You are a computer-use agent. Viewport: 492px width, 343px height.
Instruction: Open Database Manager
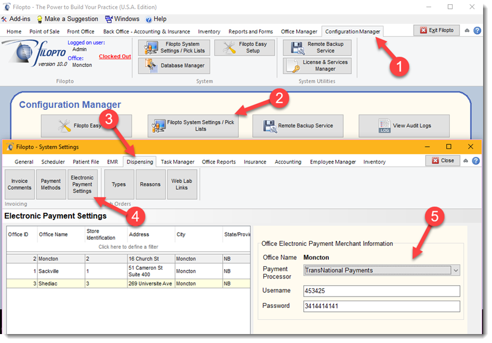click(174, 66)
